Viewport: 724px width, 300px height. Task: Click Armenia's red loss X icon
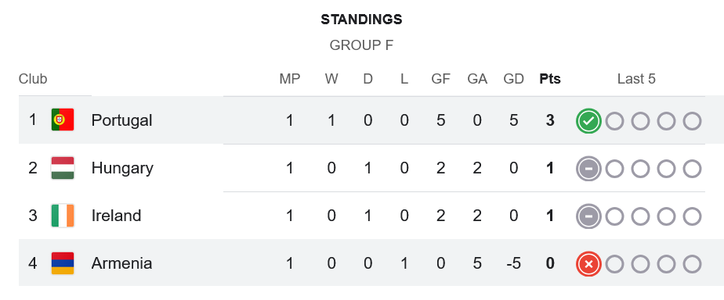[588, 264]
